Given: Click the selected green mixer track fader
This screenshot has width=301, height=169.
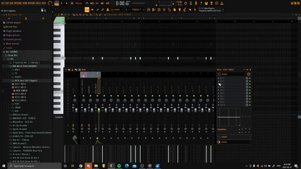Looking at the screenshot, I should 99,110.
